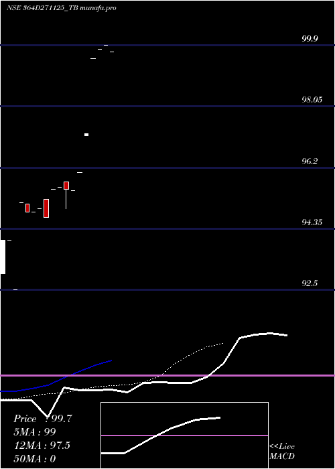The width and height of the screenshot is (335, 469).
Task: Click the 5MA : 99 value
Action: pyautogui.click(x=35, y=432)
